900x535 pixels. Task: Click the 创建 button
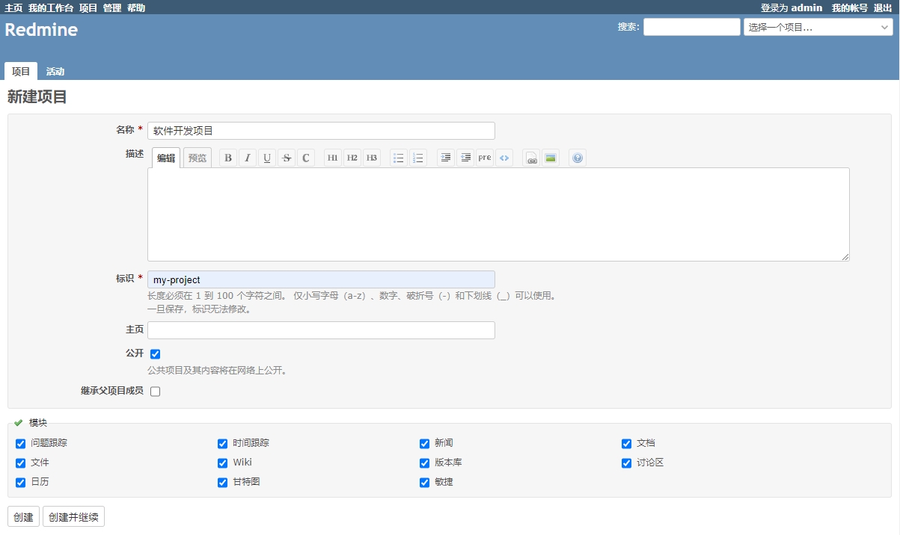[x=23, y=517]
